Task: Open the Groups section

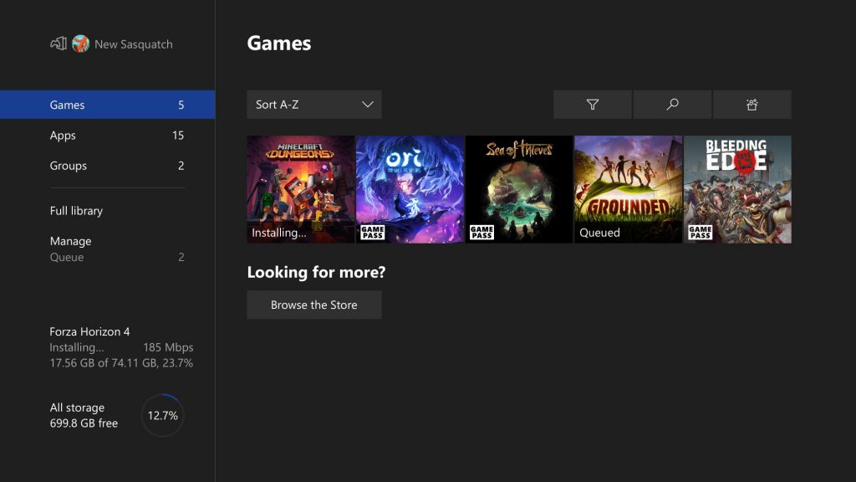Action: pos(107,166)
